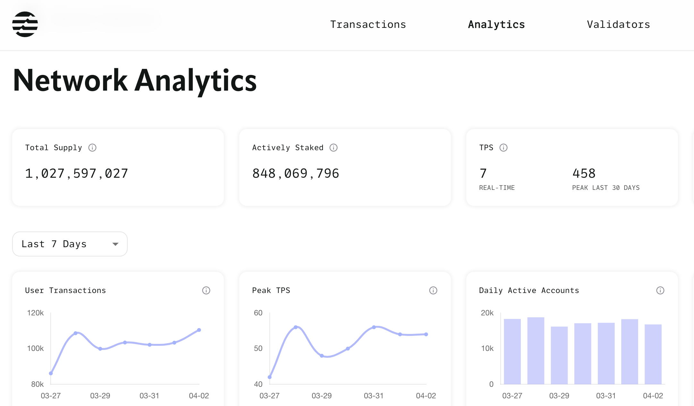Image resolution: width=694 pixels, height=406 pixels.
Task: Click the Actively Staked info icon
Action: [334, 148]
